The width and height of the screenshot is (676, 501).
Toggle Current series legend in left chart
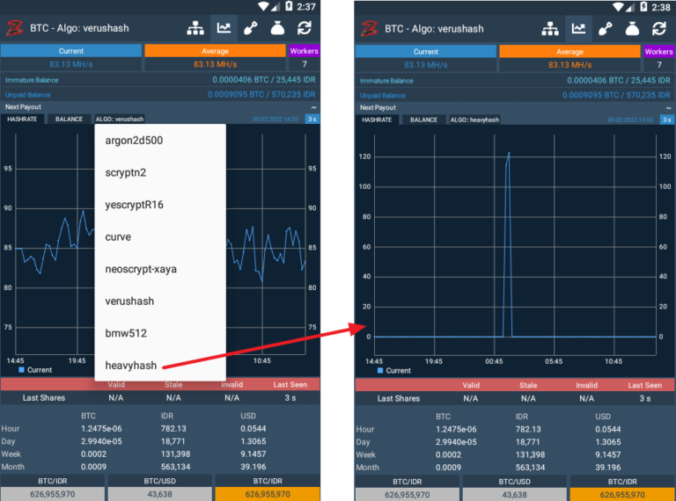[x=35, y=370]
